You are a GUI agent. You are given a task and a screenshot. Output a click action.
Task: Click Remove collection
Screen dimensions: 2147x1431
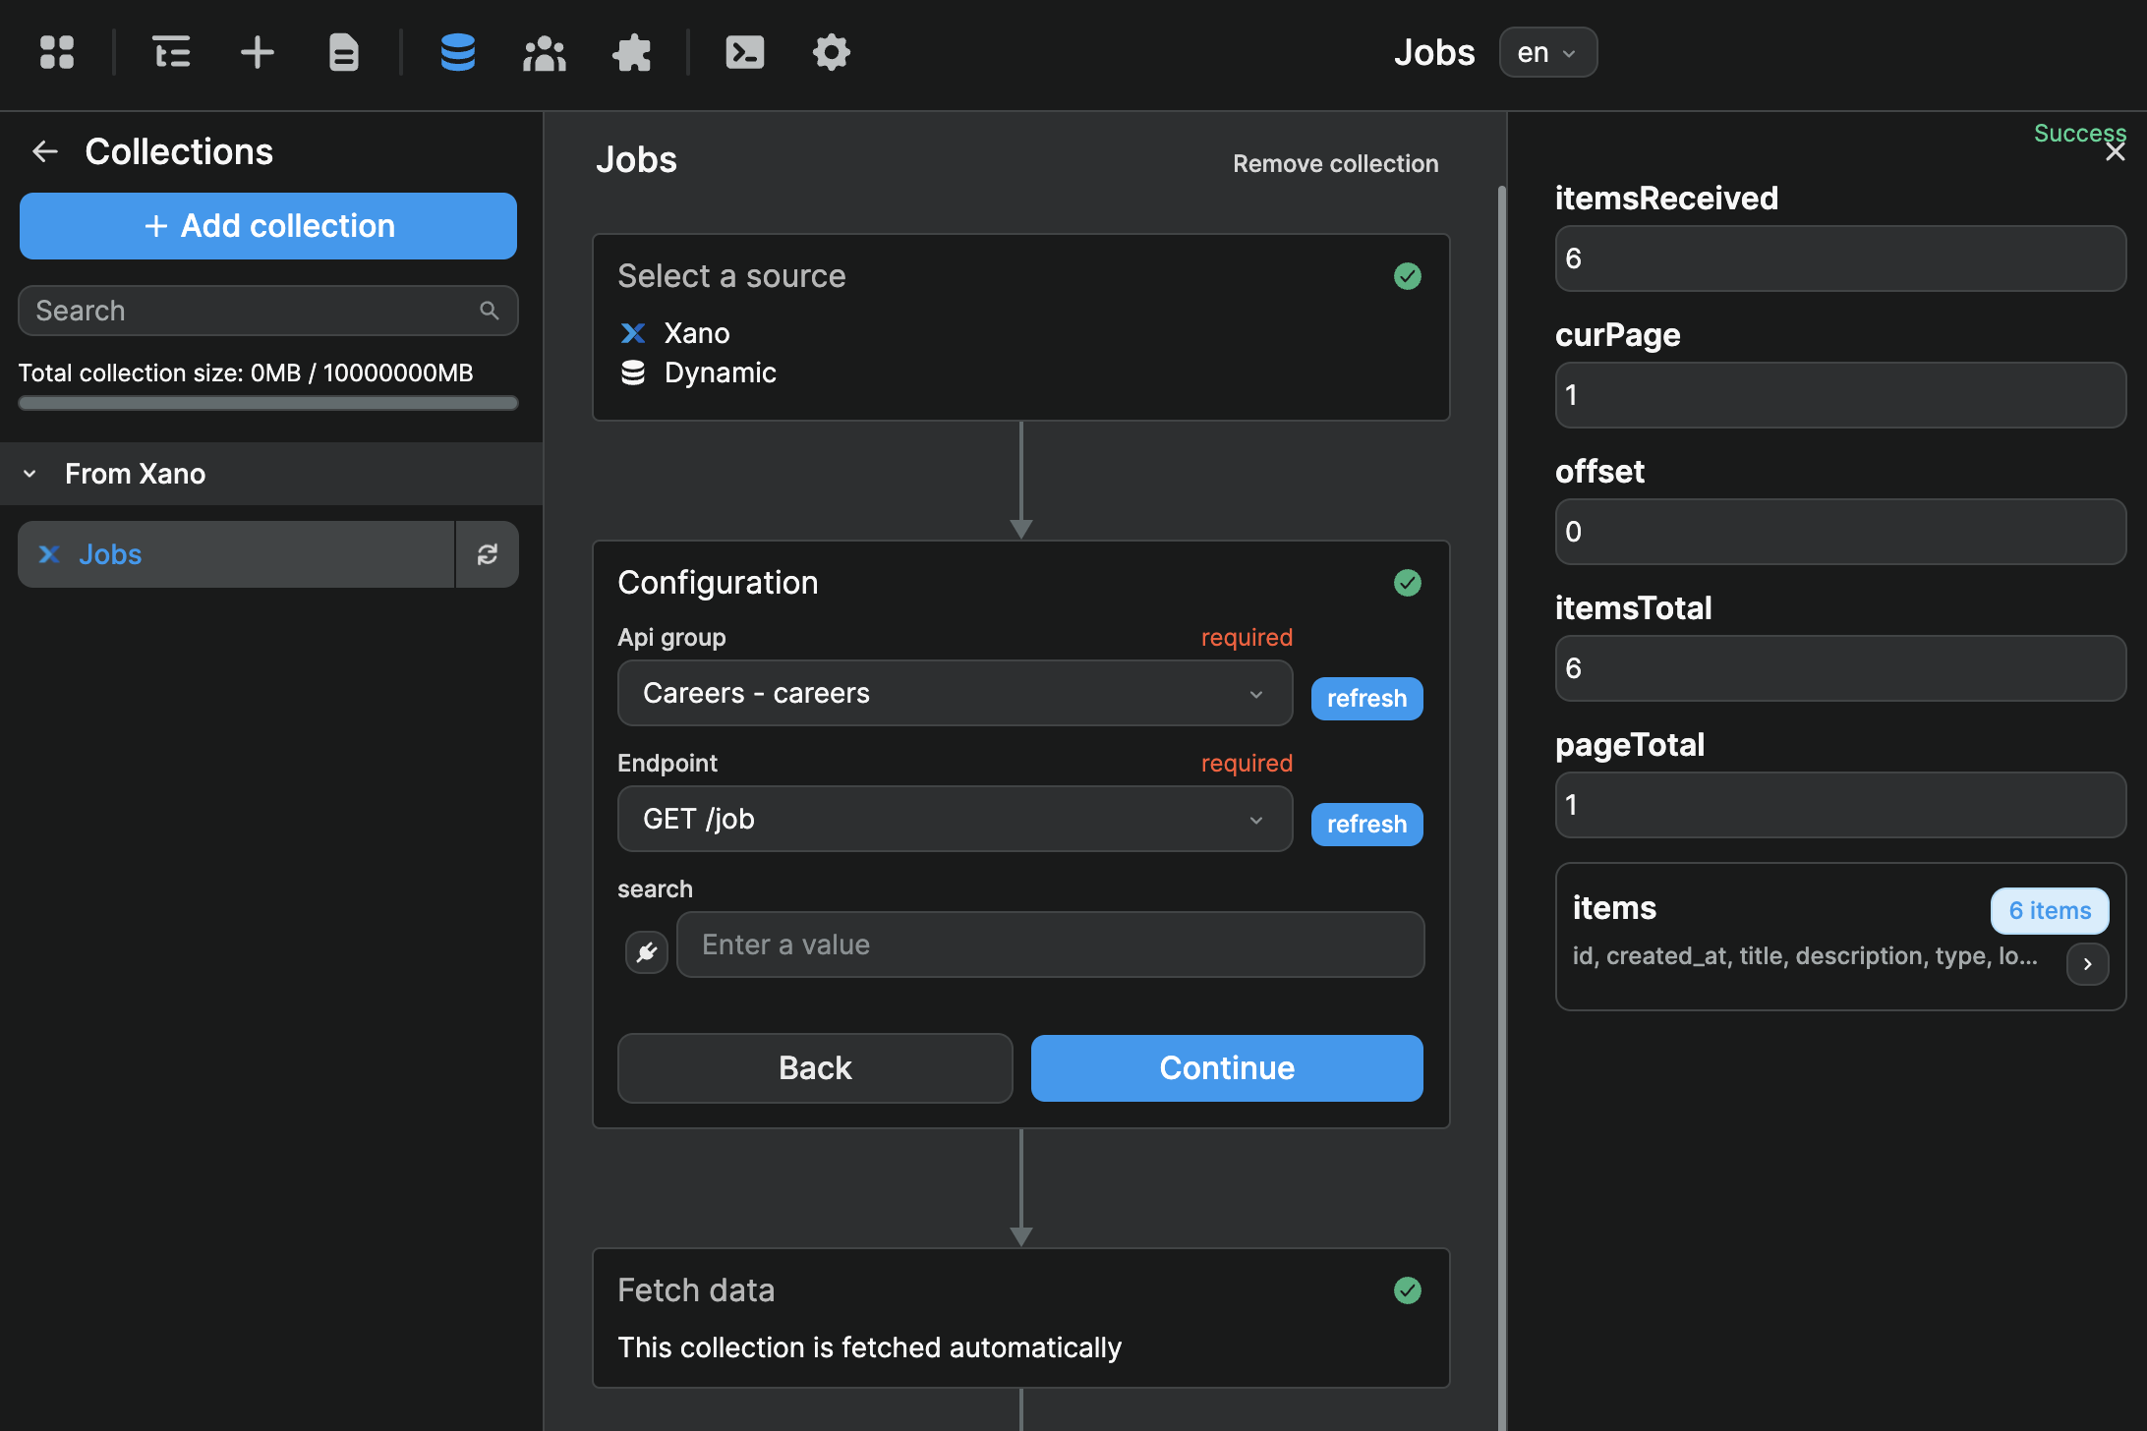pos(1335,163)
